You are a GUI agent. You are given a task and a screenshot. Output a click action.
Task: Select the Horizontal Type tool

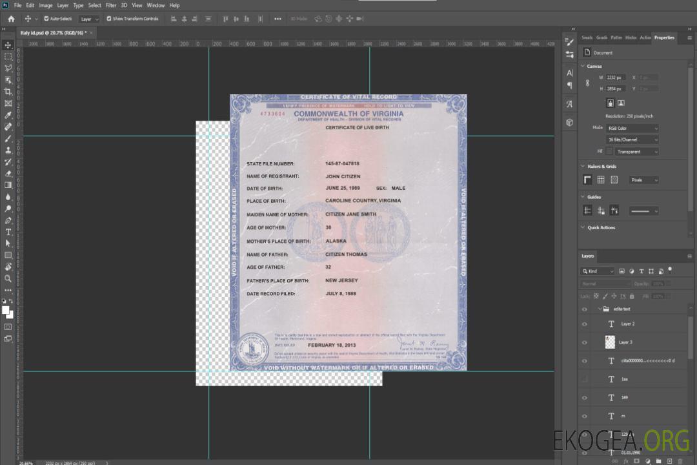click(x=8, y=232)
